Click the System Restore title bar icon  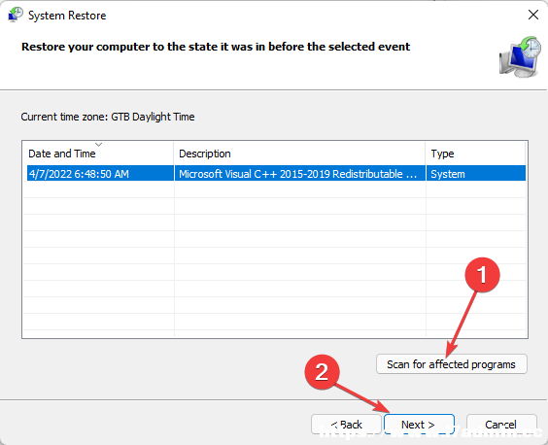[x=15, y=15]
